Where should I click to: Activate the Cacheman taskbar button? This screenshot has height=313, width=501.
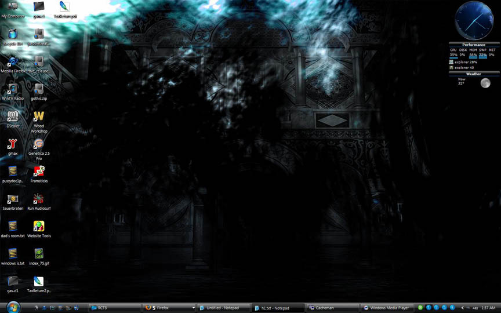tap(333, 308)
